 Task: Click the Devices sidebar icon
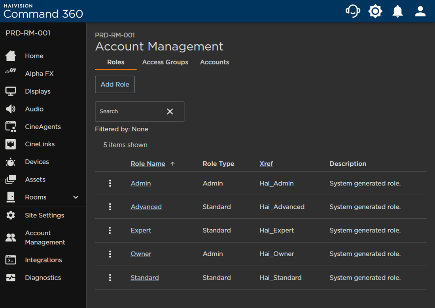(11, 162)
